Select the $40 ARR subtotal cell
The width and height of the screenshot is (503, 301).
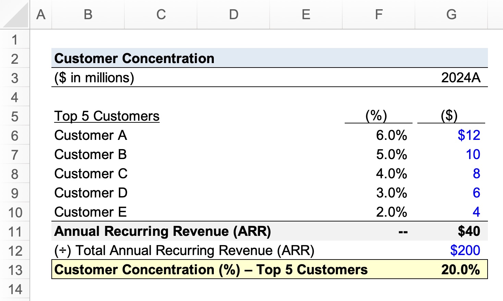click(469, 231)
